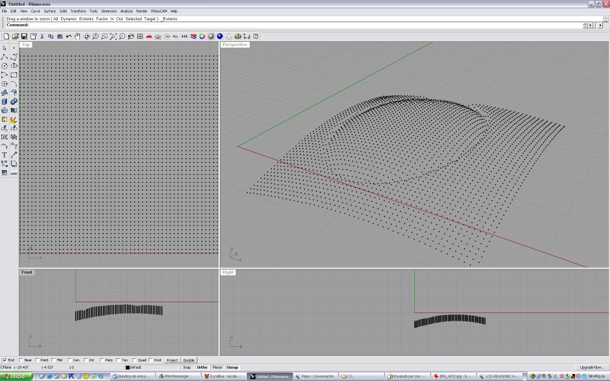This screenshot has height=381, width=610.
Task: Open the Help icon in the toolbar
Action: point(255,36)
